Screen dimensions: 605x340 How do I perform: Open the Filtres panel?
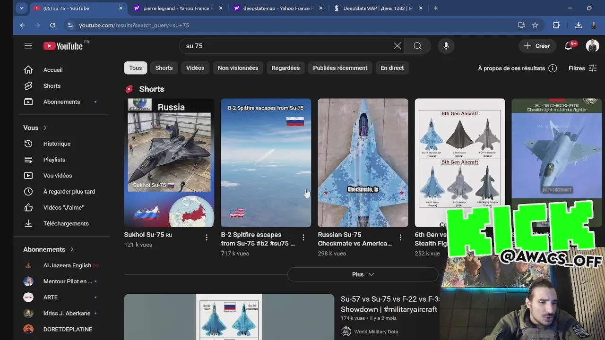point(582,68)
